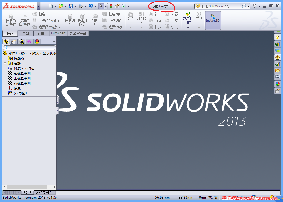Screen dimensions: 283x202
Task: Click the Rebuild traffic light icon
Action: 111,6
